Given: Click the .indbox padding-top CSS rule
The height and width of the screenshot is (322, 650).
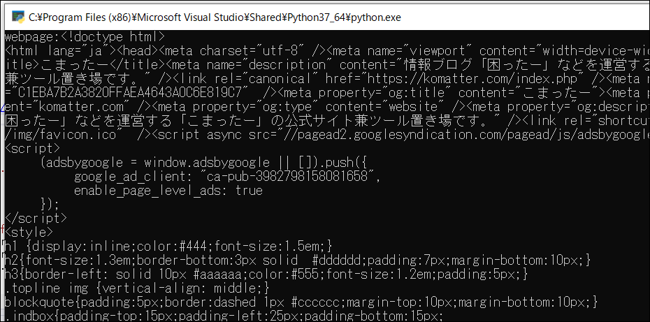Looking at the screenshot, I should 224,316.
